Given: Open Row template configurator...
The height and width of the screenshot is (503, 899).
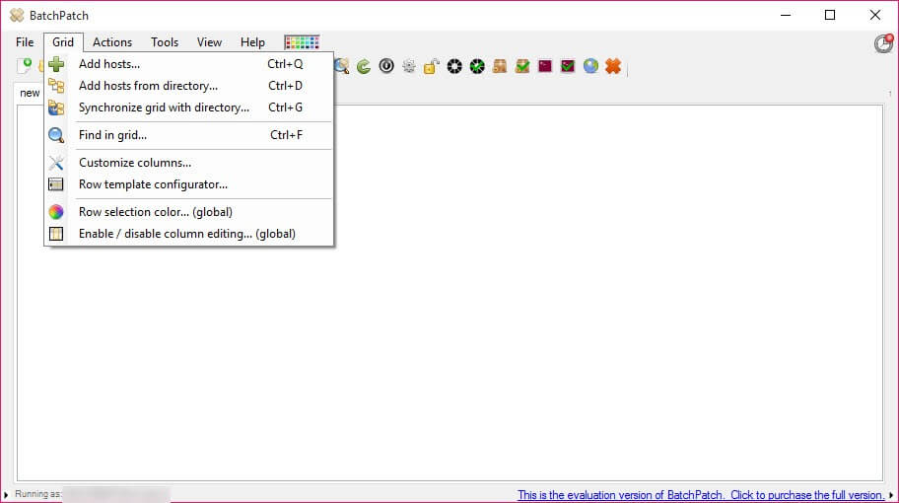Looking at the screenshot, I should [189, 184].
